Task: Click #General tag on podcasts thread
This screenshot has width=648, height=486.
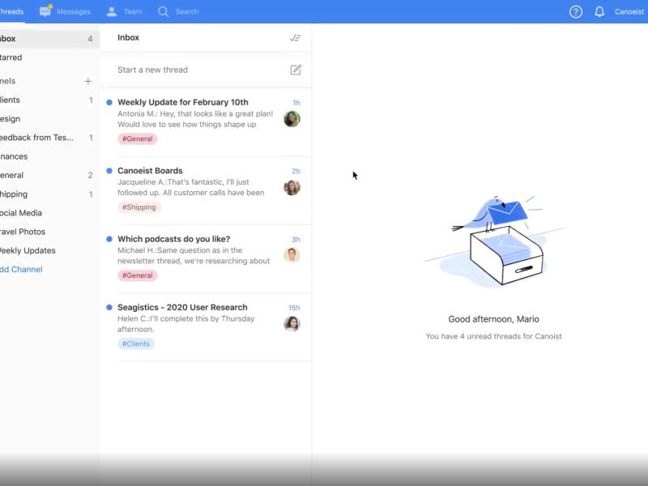Action: coord(137,275)
